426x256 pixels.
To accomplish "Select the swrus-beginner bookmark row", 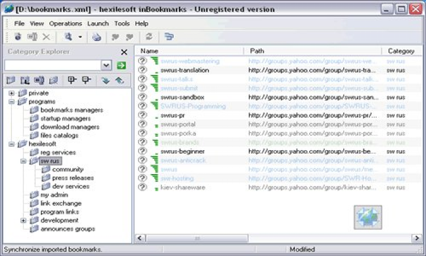I will pyautogui.click(x=278, y=151).
